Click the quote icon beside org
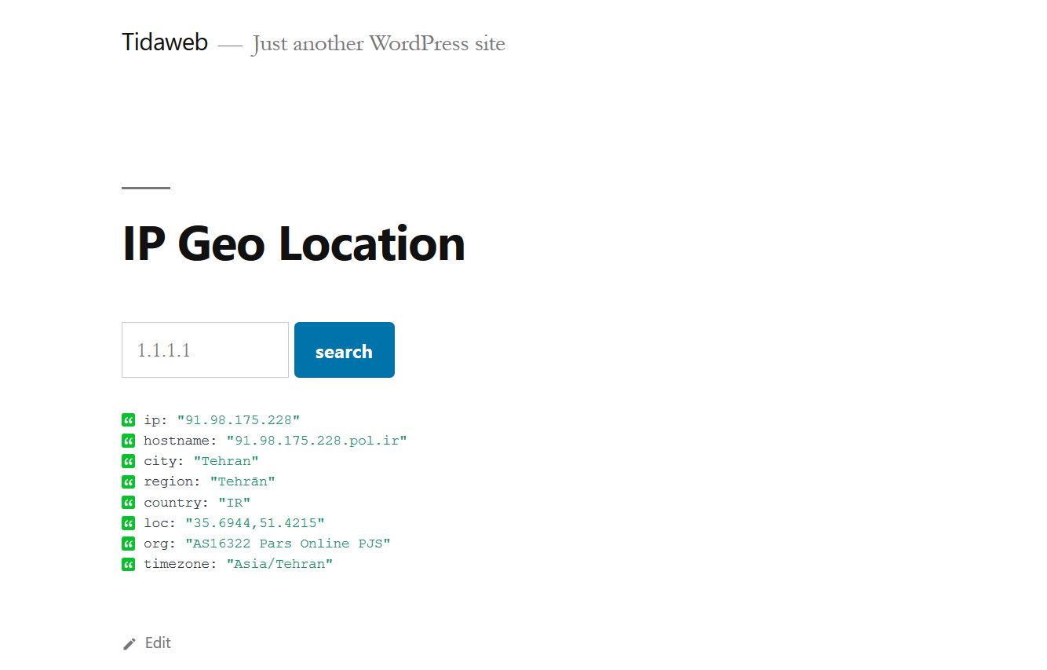Image resolution: width=1047 pixels, height=670 pixels. tap(129, 544)
